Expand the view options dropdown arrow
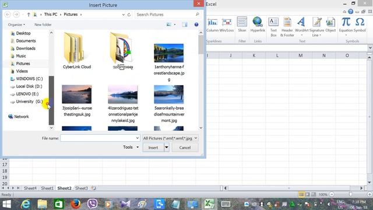 175,24
